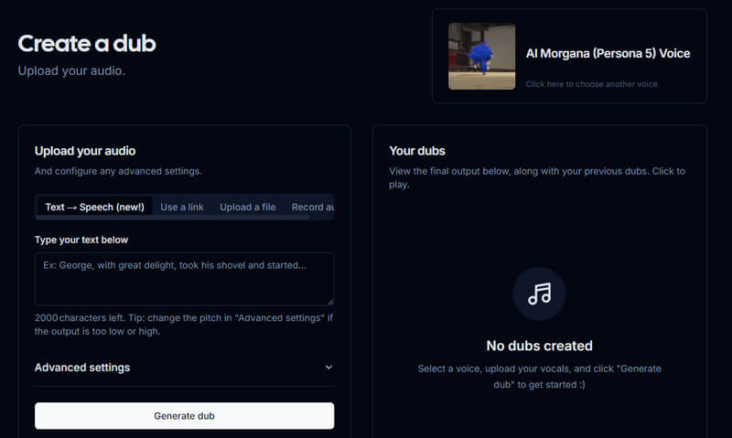Click the music note icon
The image size is (732, 438).
pyautogui.click(x=539, y=294)
